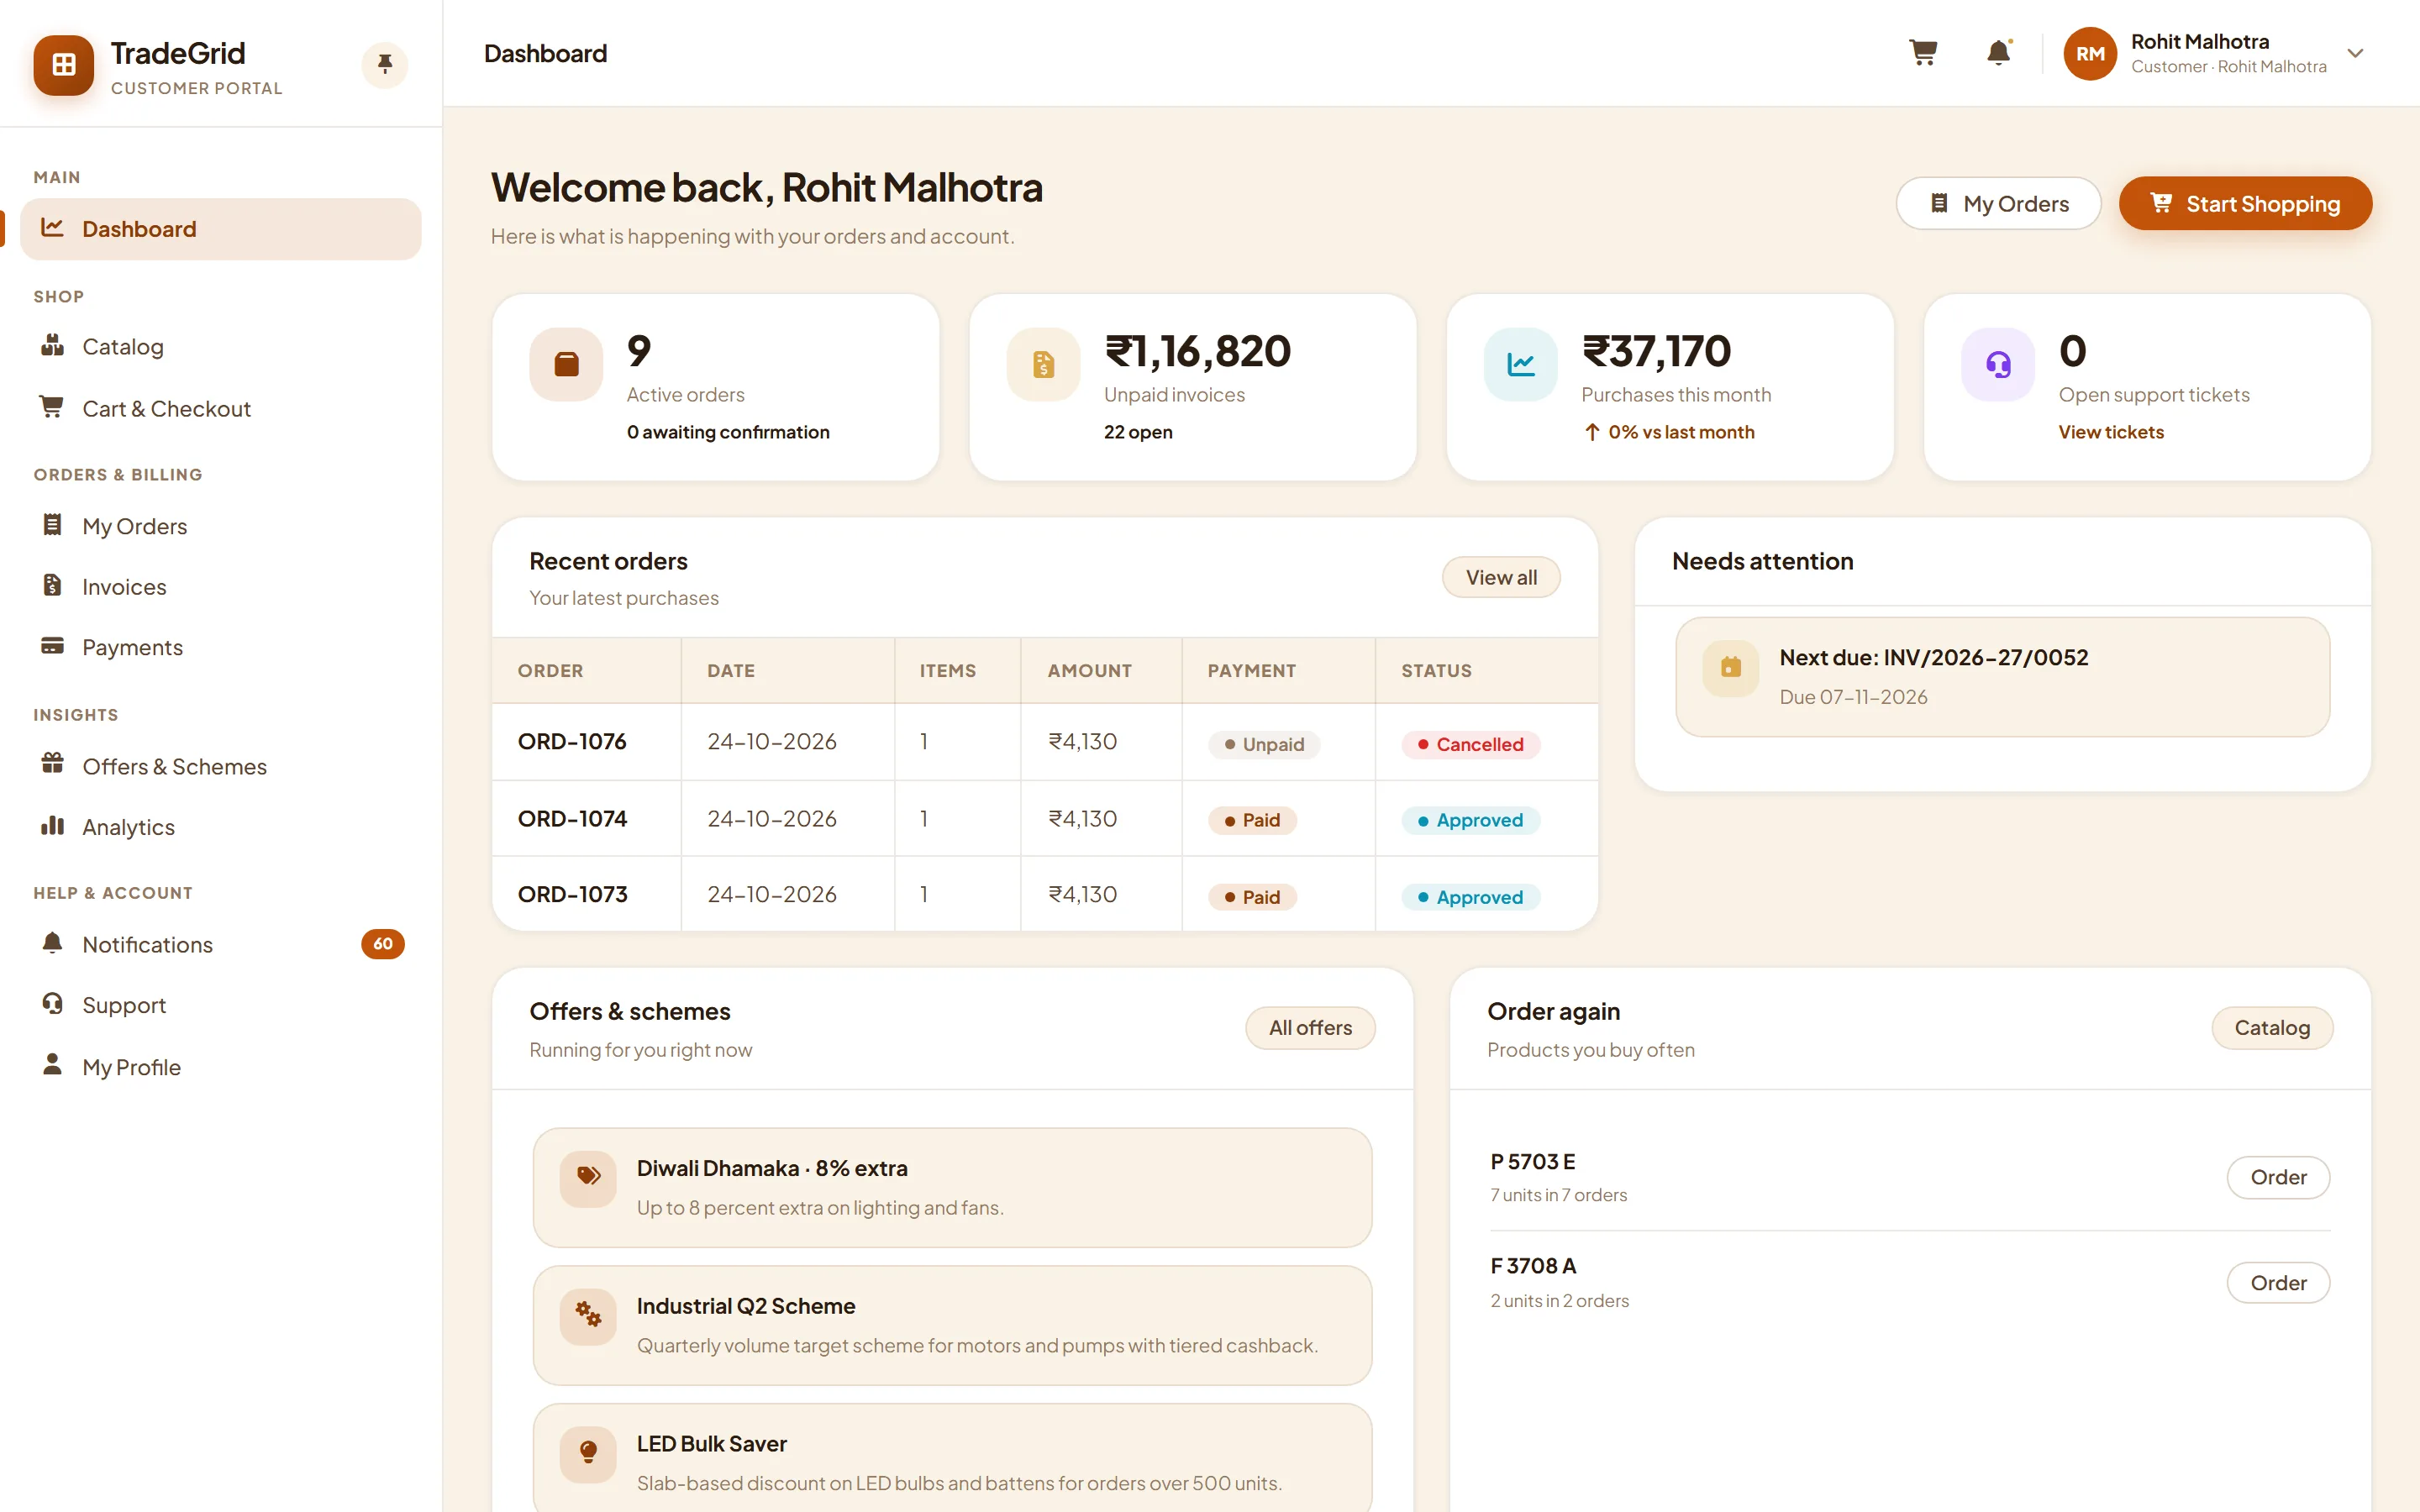Open Diwali Dhamaka 8% extra offer
The image size is (2420, 1512).
click(952, 1188)
